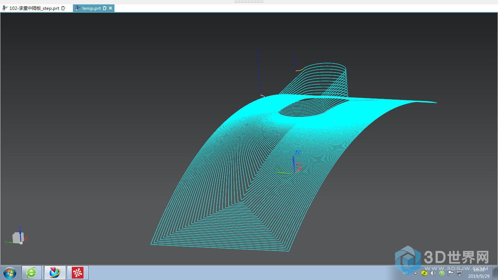Select the WCS coordinate axes in viewport
Screen dimensions: 498x280
[x=295, y=165]
